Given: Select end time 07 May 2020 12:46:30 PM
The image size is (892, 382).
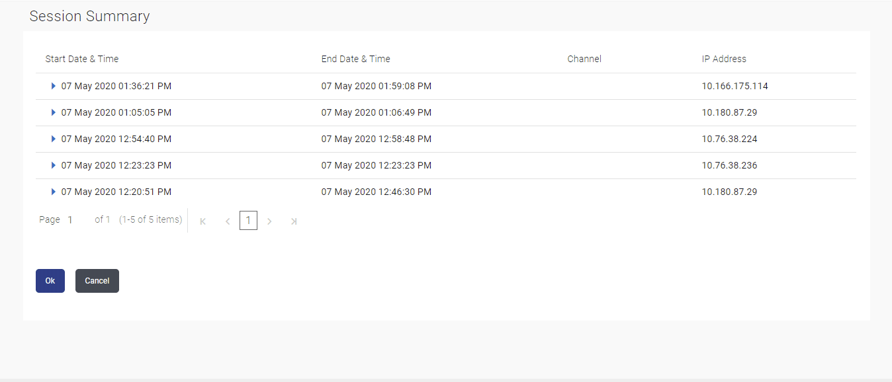Looking at the screenshot, I should [x=377, y=192].
